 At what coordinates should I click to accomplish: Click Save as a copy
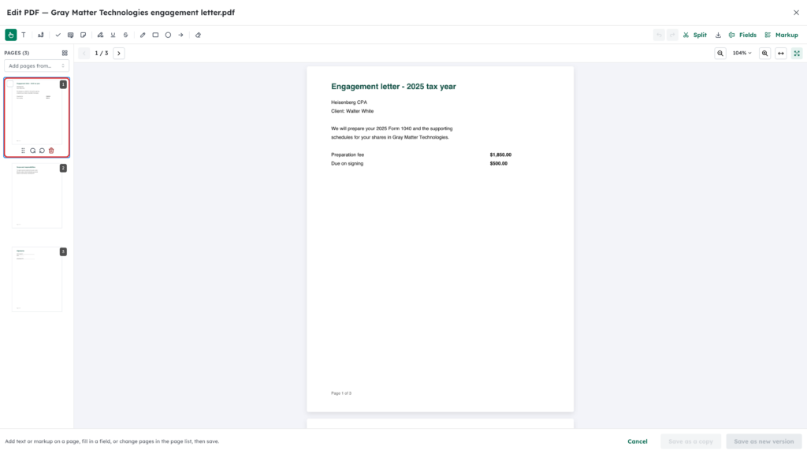[x=690, y=441]
